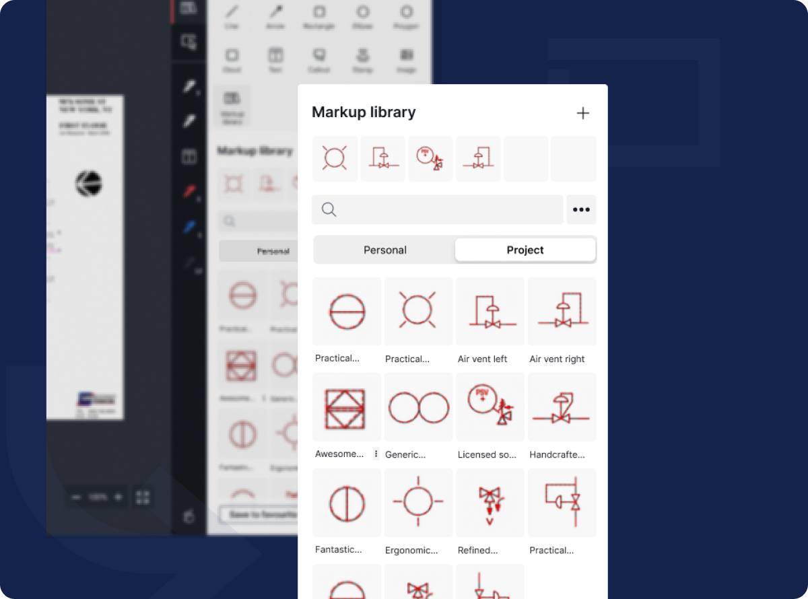Switch to the Personal tab
Viewport: 808px width, 599px height.
tap(384, 250)
